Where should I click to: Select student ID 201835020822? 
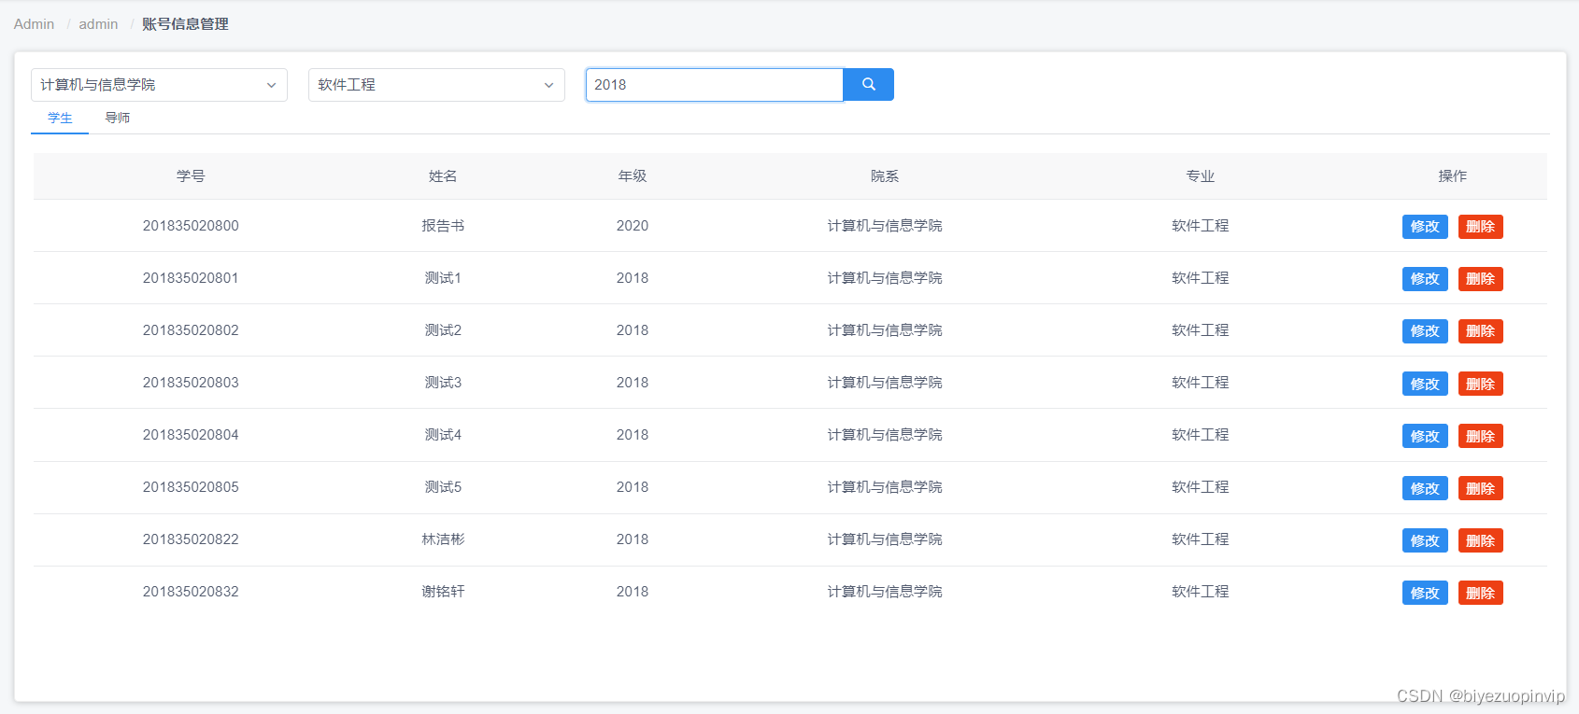pyautogui.click(x=191, y=539)
